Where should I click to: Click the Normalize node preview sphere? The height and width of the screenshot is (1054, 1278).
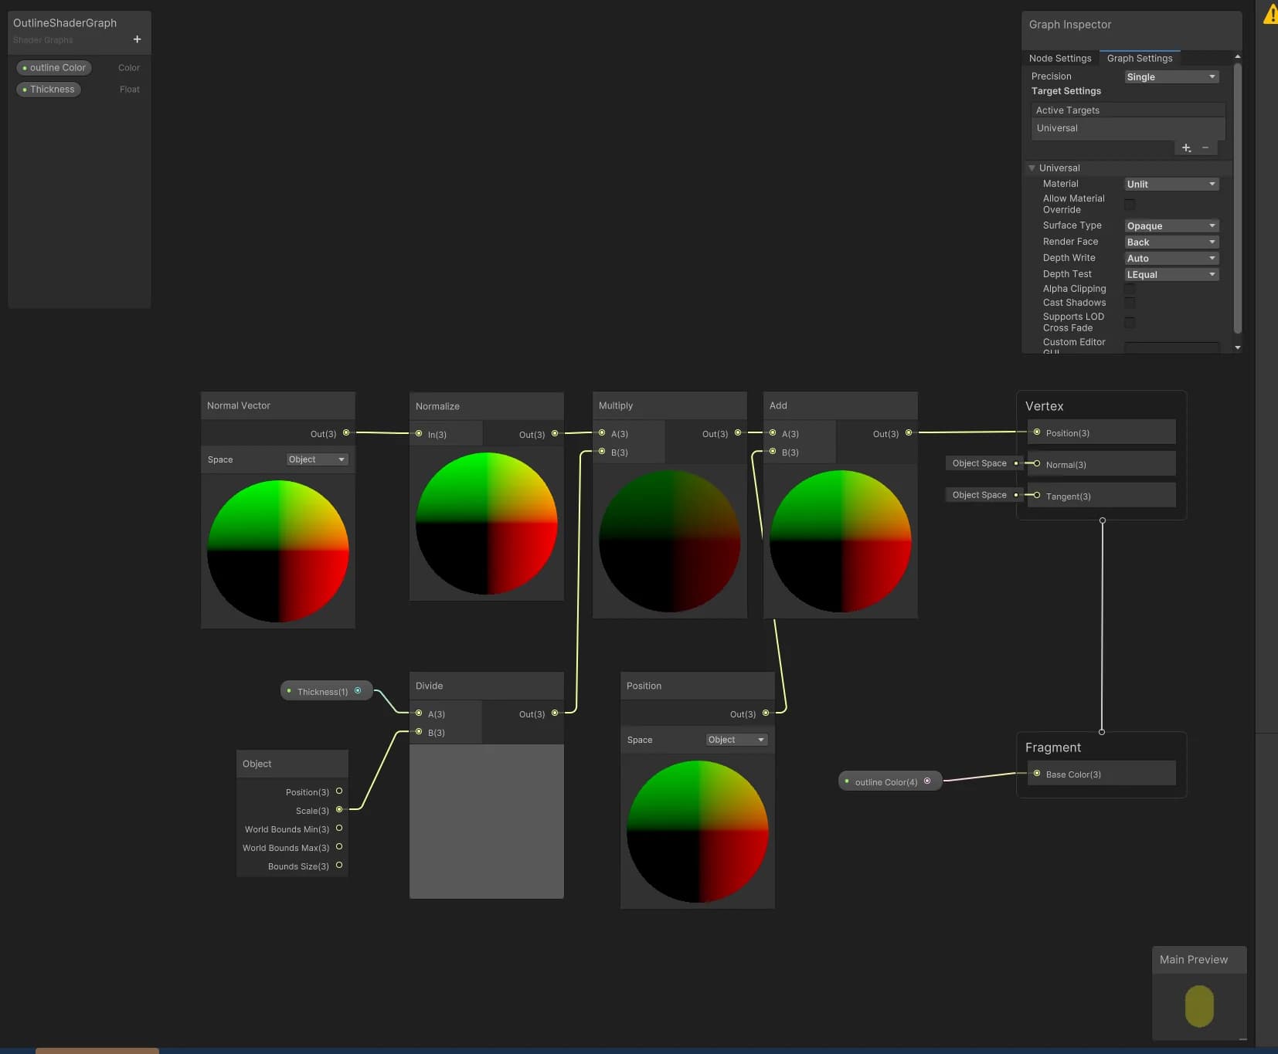click(487, 524)
